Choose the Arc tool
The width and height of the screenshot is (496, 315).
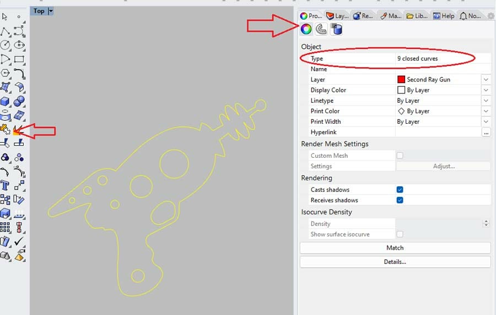(5, 59)
